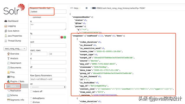
Task: Open the Analysis link
Action: [x=14, y=58]
